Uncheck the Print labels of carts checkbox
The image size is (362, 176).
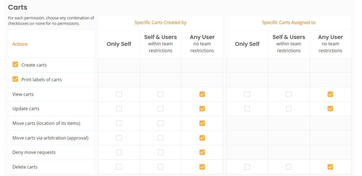[x=15, y=79]
